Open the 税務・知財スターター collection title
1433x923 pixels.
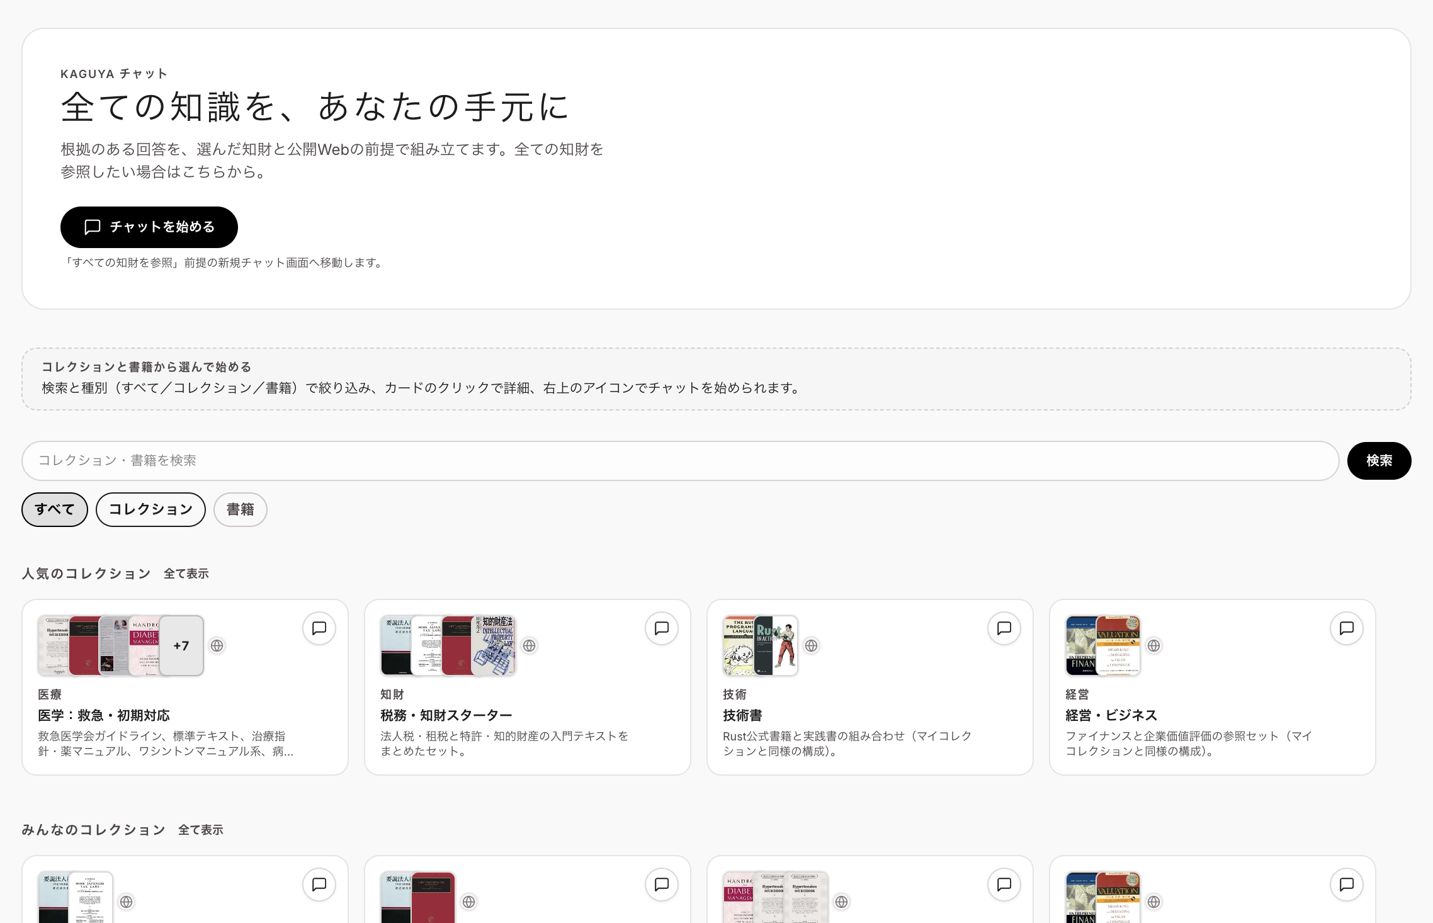pyautogui.click(x=446, y=715)
